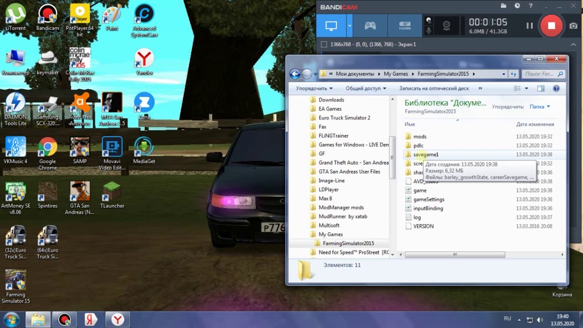Sort files by Имя column header
The height and width of the screenshot is (328, 583).
pos(409,124)
